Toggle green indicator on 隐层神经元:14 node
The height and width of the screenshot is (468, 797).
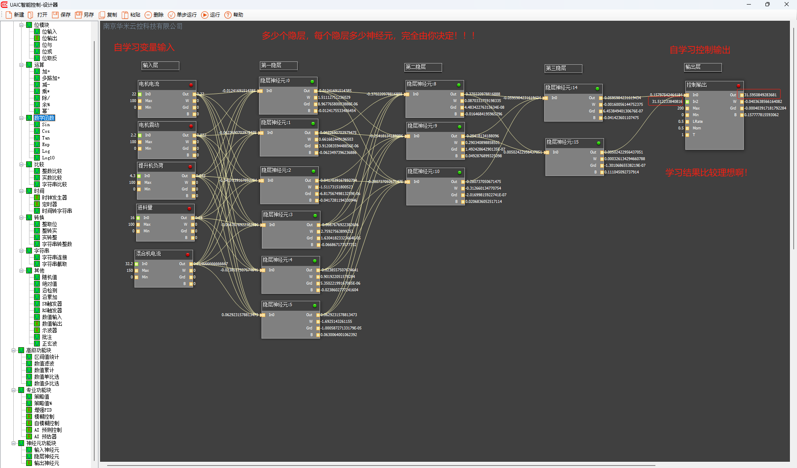click(597, 88)
